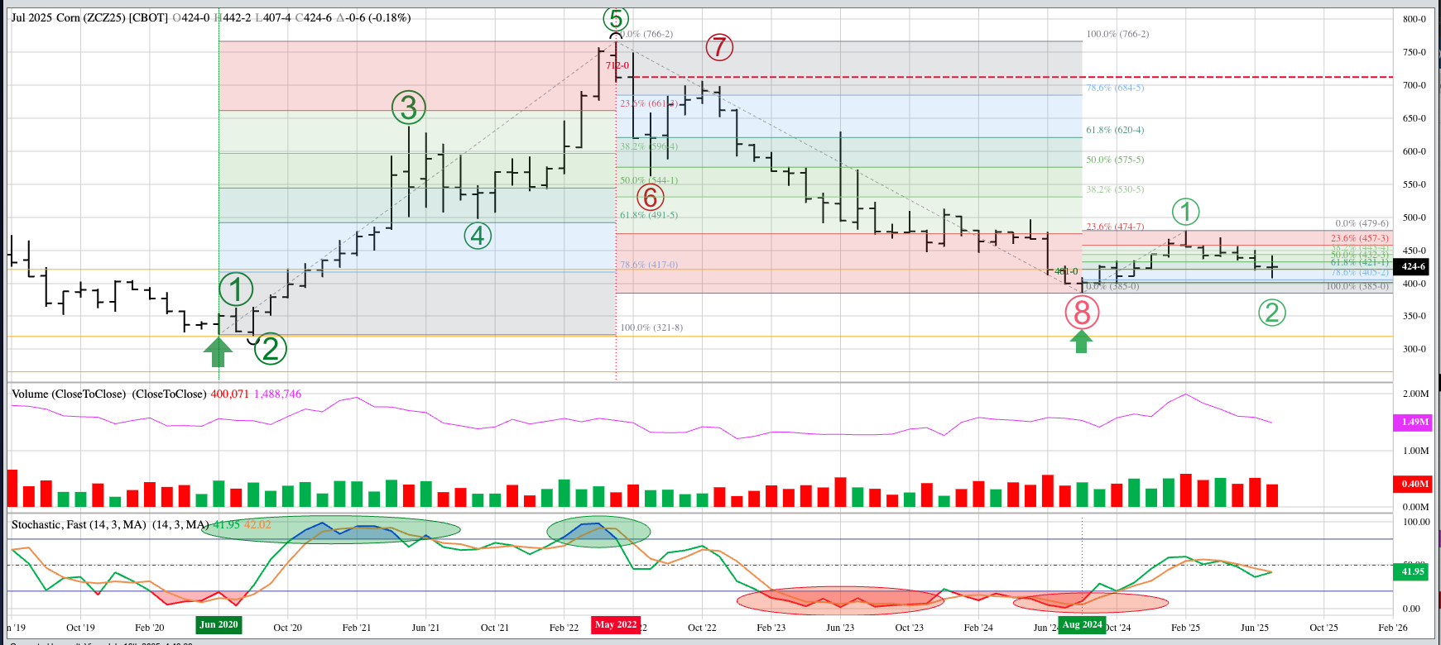The image size is (1441, 645).
Task: Click the chart title "Jul 2025 Corn (ZCZ25) [CBOT]"
Action: point(89,17)
